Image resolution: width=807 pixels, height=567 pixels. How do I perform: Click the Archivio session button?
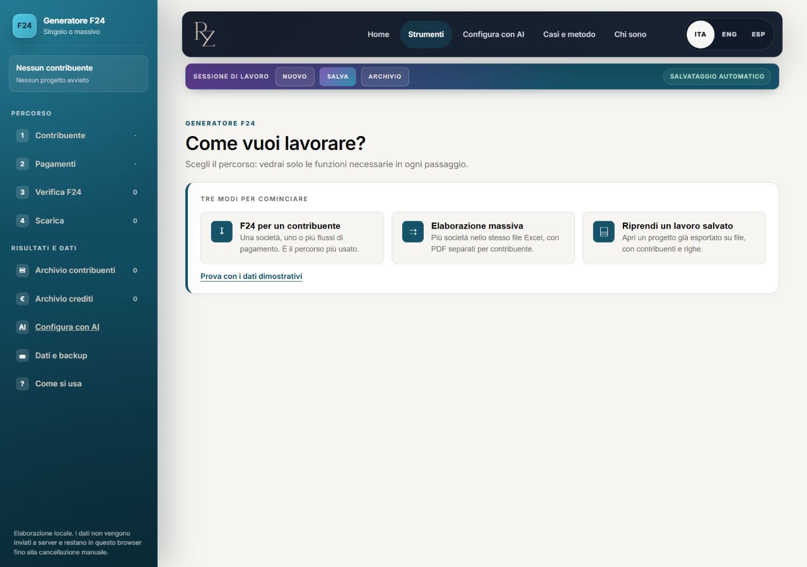click(x=385, y=76)
